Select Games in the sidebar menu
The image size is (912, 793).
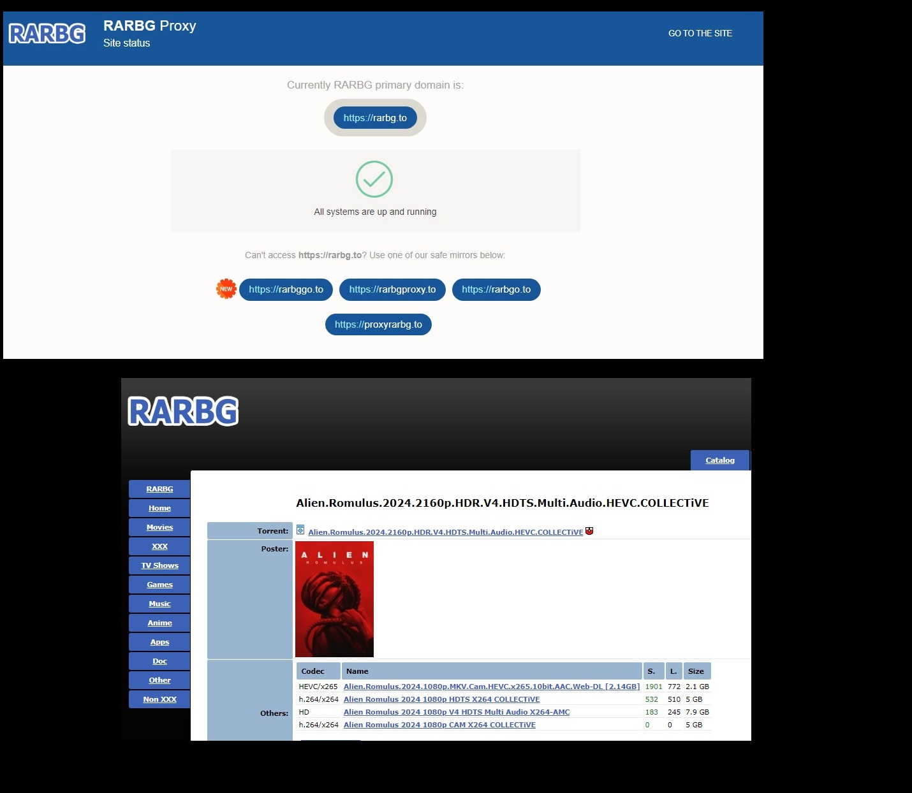(159, 585)
